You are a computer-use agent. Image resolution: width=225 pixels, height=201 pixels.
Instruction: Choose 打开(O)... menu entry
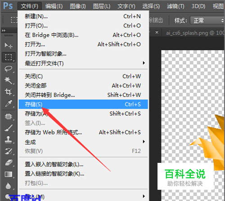point(83,26)
